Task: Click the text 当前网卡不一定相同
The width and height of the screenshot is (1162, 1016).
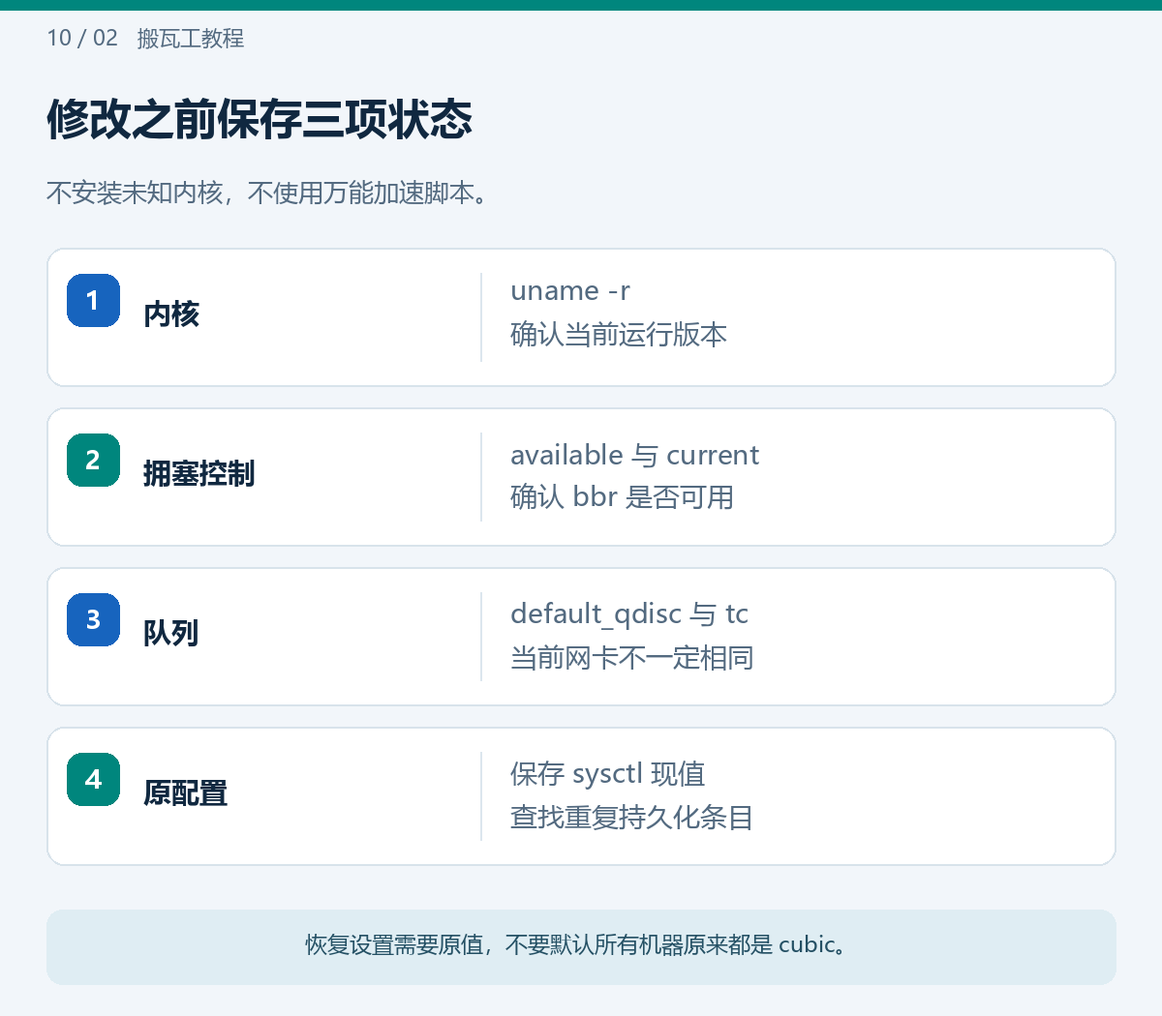Action: coord(632,658)
